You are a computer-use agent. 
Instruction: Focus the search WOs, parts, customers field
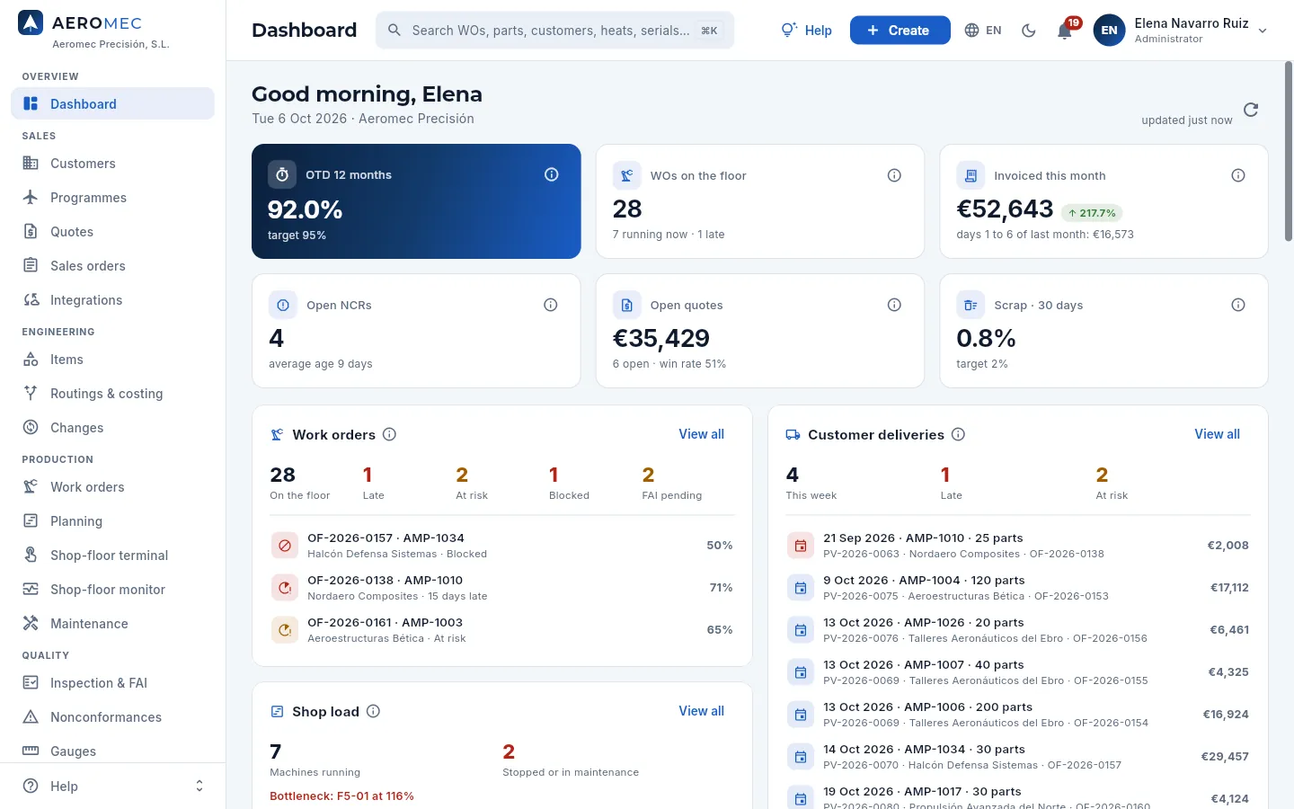click(x=554, y=31)
